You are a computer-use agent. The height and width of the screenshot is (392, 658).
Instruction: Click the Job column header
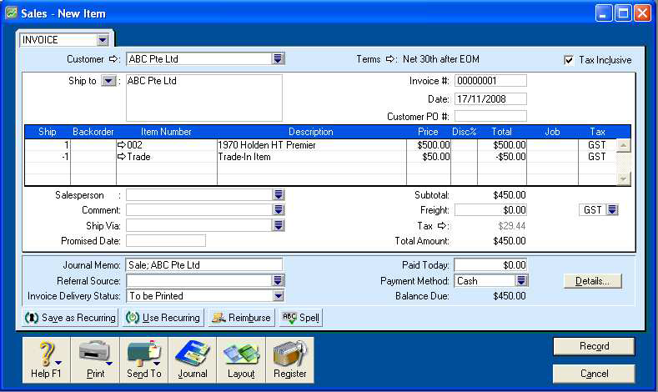pos(552,132)
